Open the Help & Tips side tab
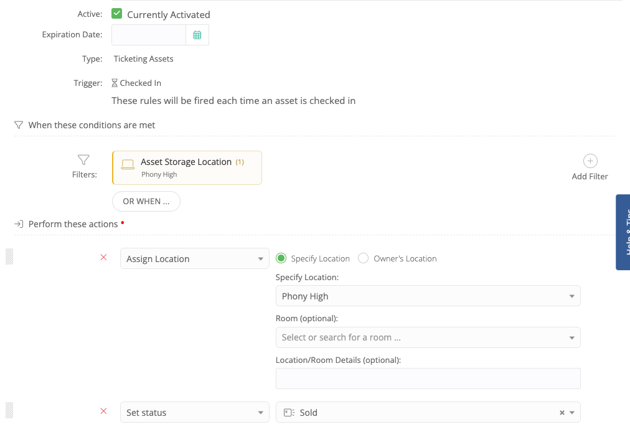 tap(623, 232)
